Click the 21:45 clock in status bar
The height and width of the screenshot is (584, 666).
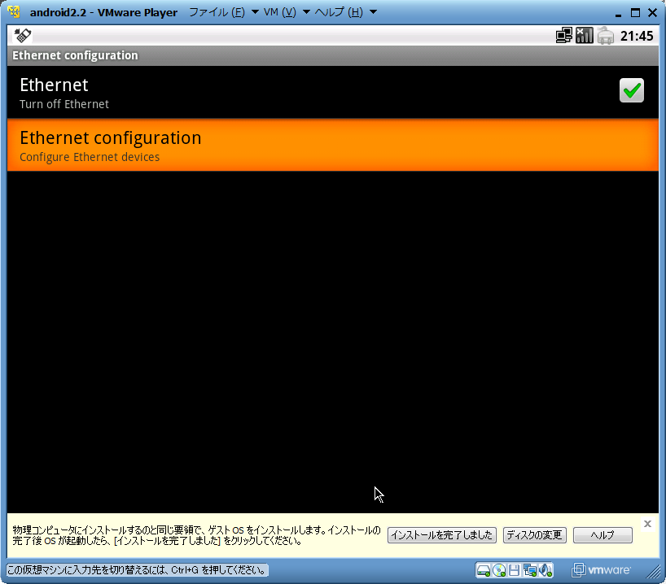pos(637,36)
